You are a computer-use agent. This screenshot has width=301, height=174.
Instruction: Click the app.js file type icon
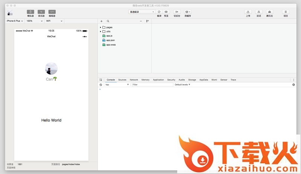click(x=104, y=36)
